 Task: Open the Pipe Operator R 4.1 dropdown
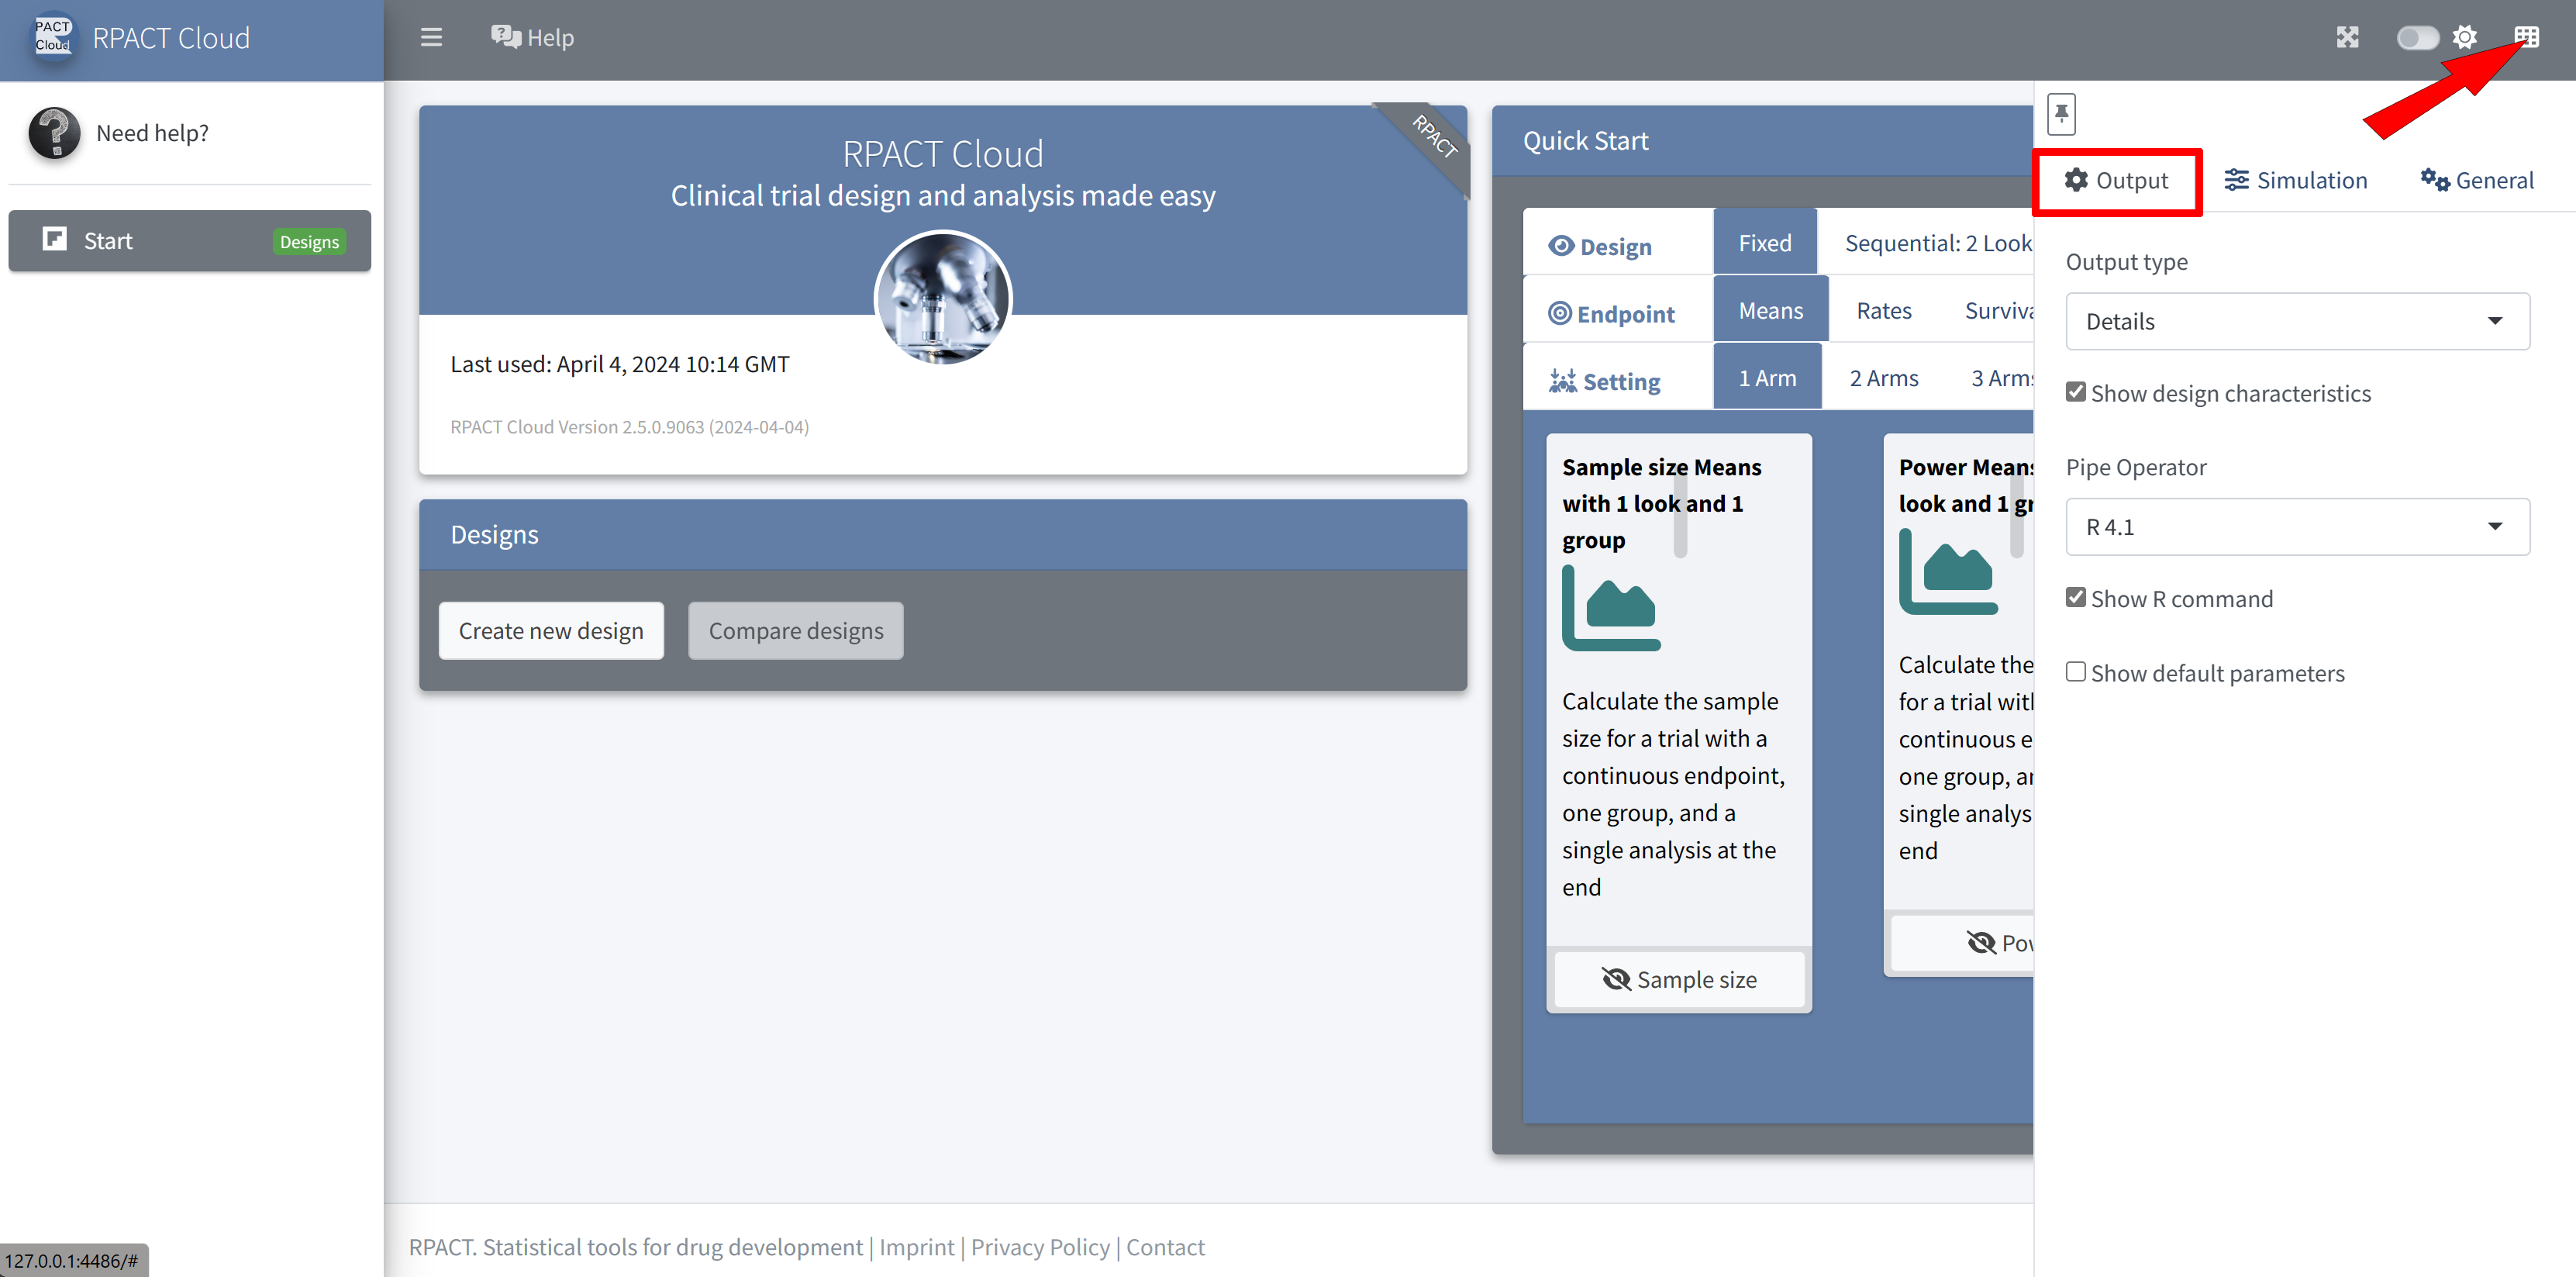2297,527
